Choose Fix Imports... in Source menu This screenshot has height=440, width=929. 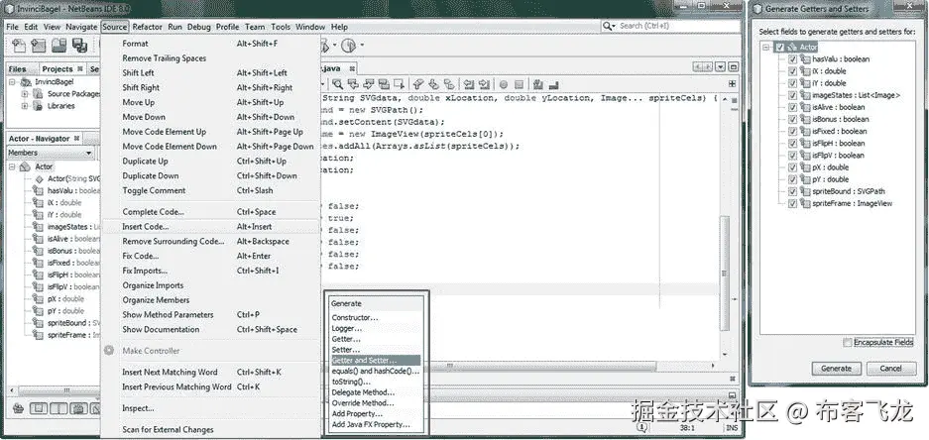click(211, 271)
